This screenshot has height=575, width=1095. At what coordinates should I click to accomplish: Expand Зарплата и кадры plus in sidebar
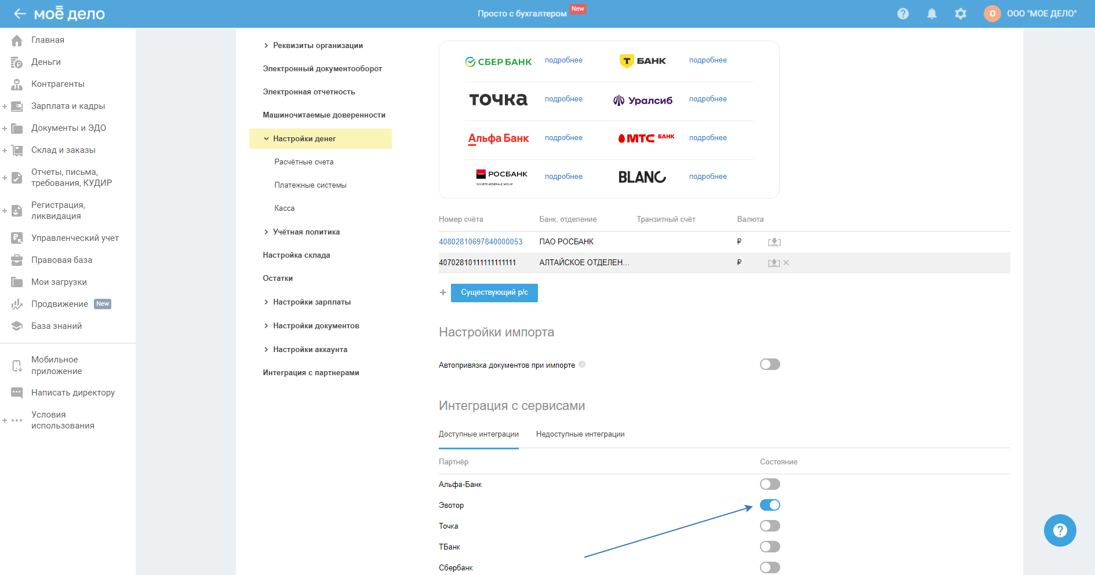[5, 107]
